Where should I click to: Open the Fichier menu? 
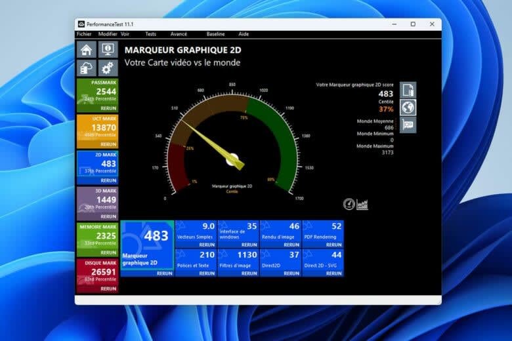pyautogui.click(x=84, y=34)
